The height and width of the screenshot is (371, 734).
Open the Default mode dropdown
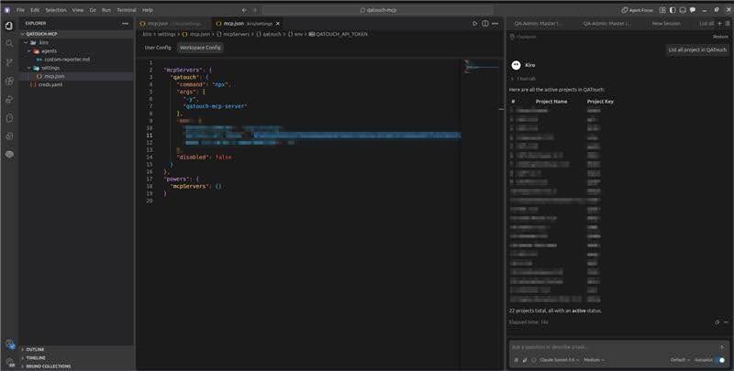coord(680,360)
